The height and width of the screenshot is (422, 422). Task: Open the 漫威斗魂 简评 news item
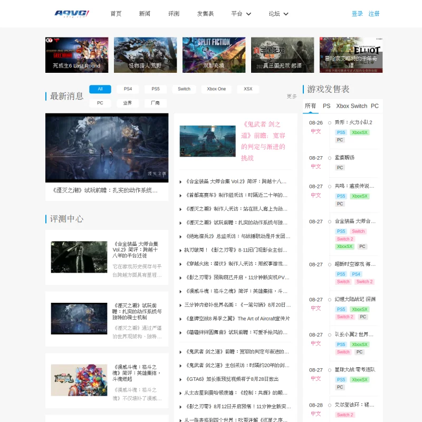pyautogui.click(x=235, y=291)
